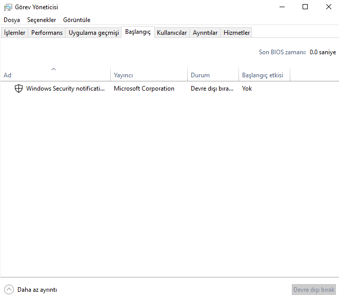Open the Görüntüle menu

coord(77,20)
